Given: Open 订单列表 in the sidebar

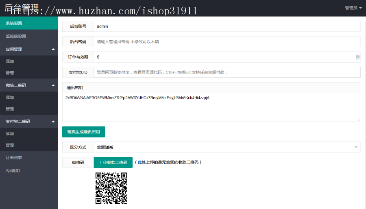Looking at the screenshot, I should click(x=29, y=158).
